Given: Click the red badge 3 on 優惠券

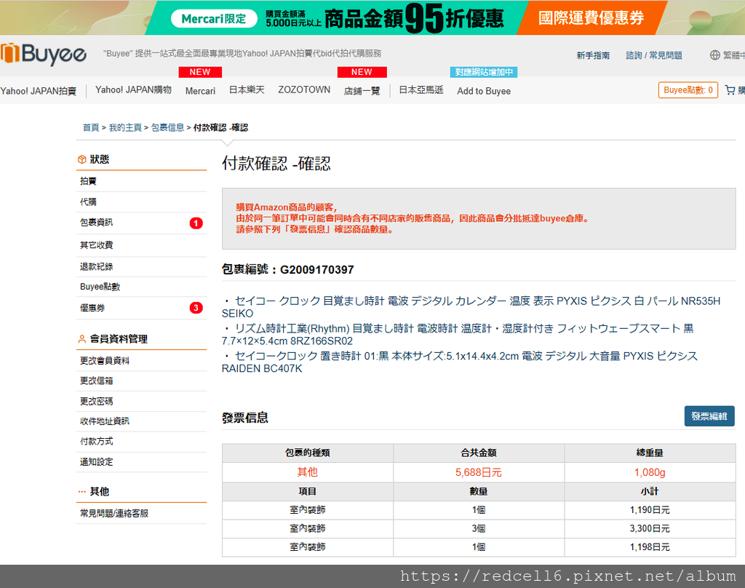Looking at the screenshot, I should tap(196, 308).
